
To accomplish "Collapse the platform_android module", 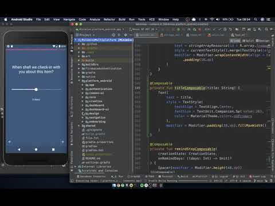I will click(79, 81).
